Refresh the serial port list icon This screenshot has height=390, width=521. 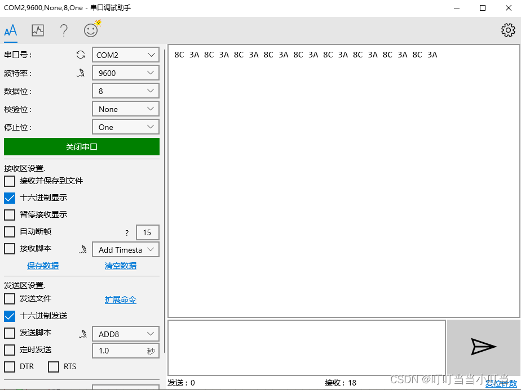81,55
